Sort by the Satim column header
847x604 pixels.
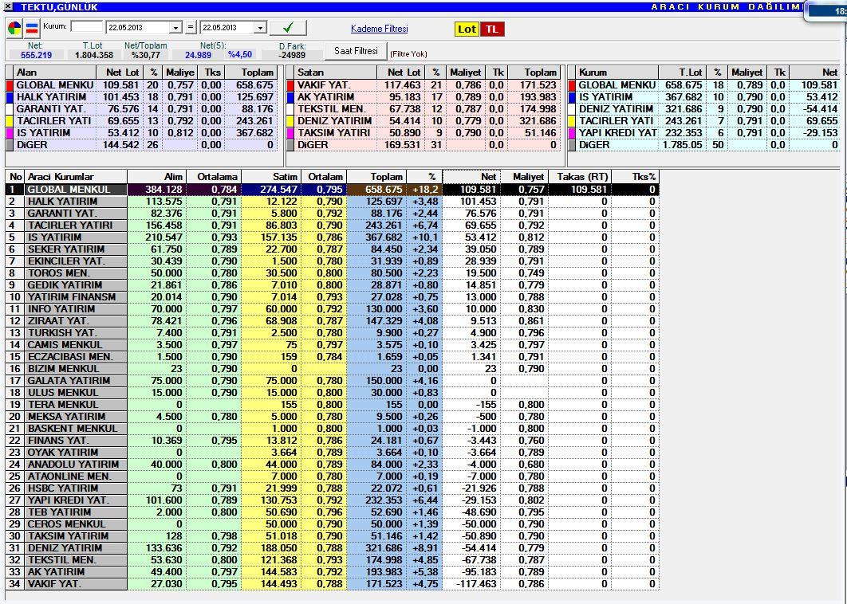(271, 177)
